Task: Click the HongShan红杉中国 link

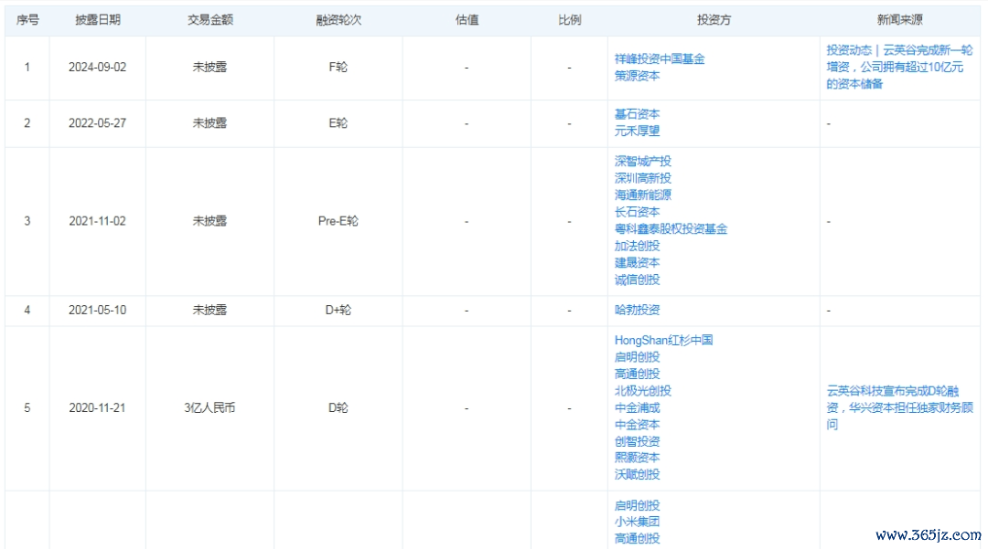Action: (x=663, y=340)
